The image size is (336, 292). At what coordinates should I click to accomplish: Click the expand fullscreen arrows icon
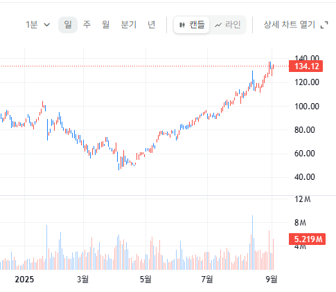[x=324, y=25]
